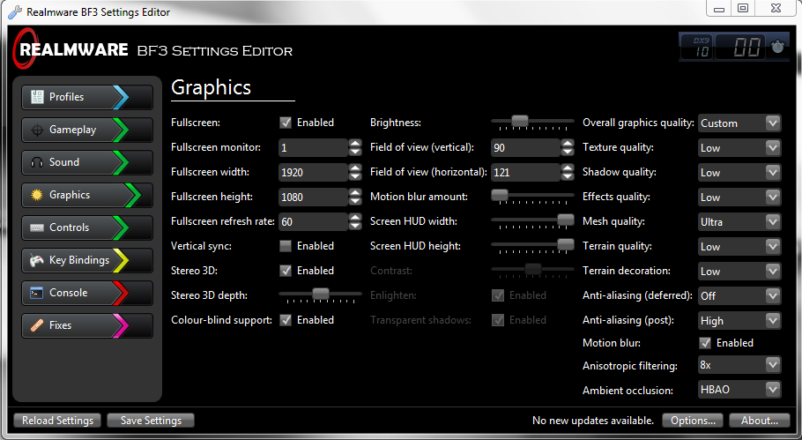802x440 pixels.
Task: Open the Fixes section
Action: 87,326
